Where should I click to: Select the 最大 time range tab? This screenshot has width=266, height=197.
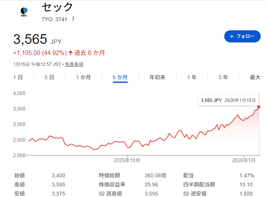click(x=255, y=77)
